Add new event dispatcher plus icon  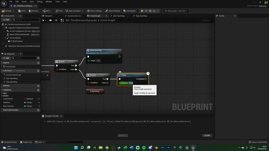(x=38, y=110)
